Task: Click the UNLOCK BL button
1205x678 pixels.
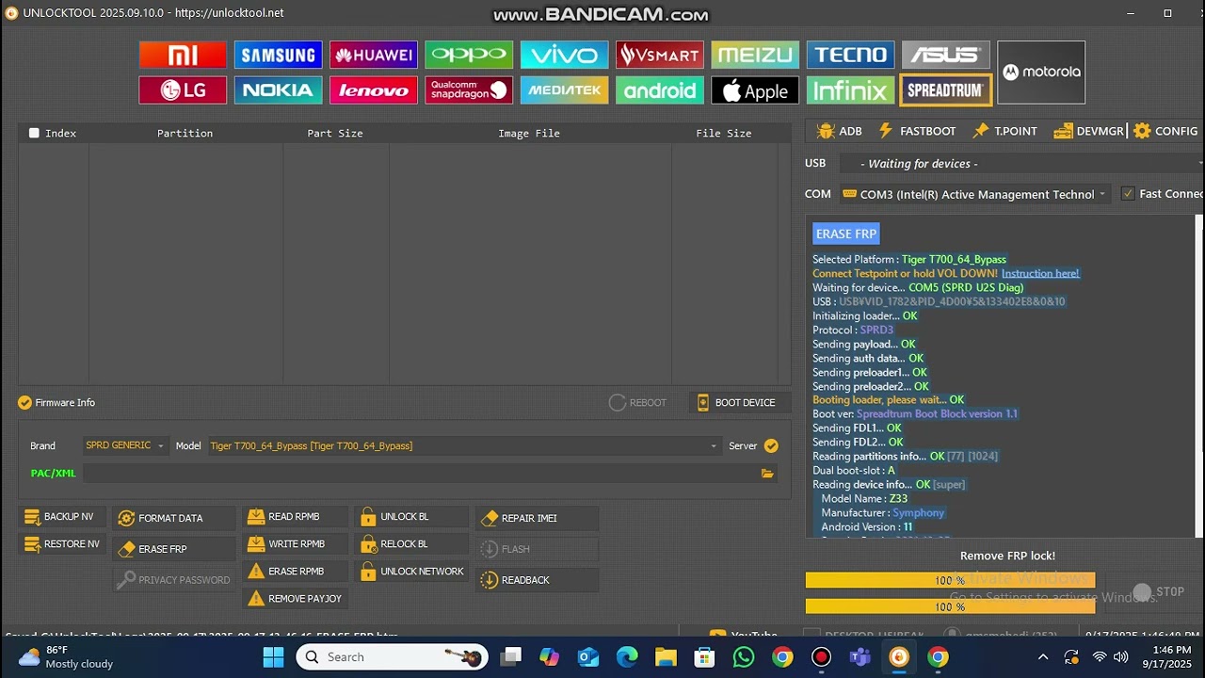Action: 411,517
